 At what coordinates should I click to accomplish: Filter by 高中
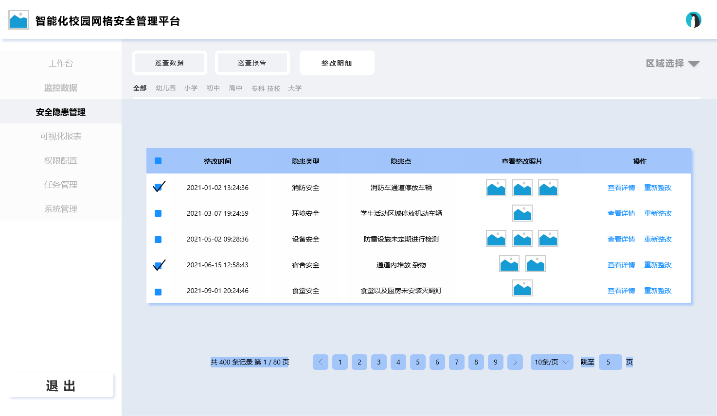click(x=236, y=88)
